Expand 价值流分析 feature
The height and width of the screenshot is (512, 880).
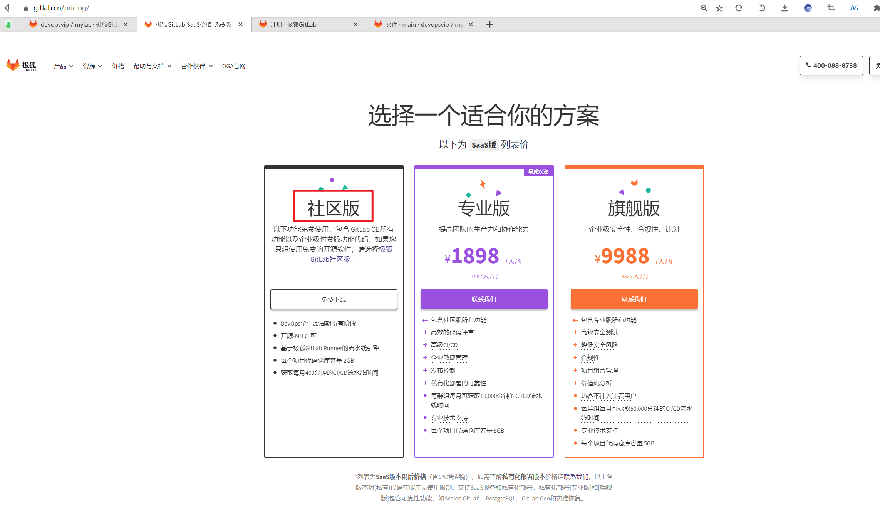596,383
